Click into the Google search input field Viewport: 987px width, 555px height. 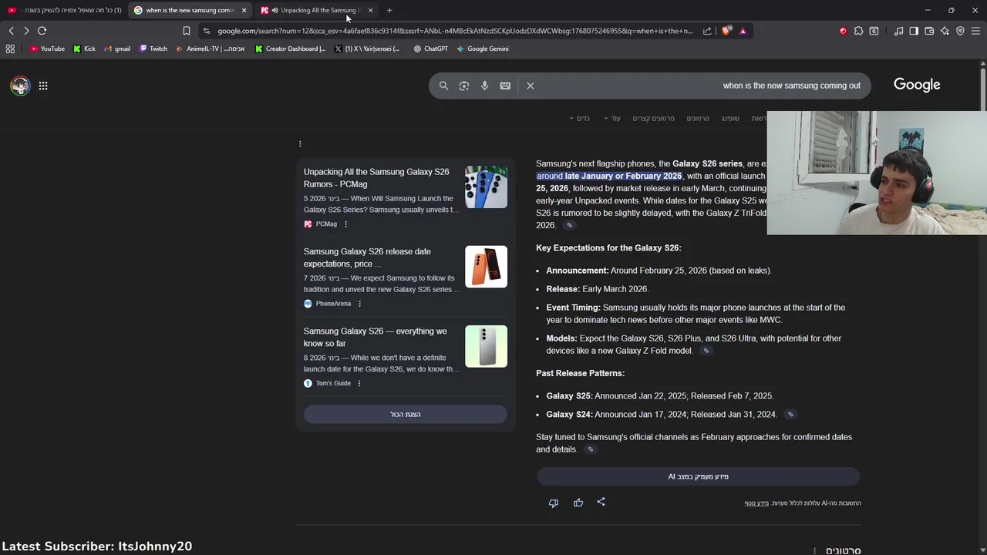tap(702, 86)
